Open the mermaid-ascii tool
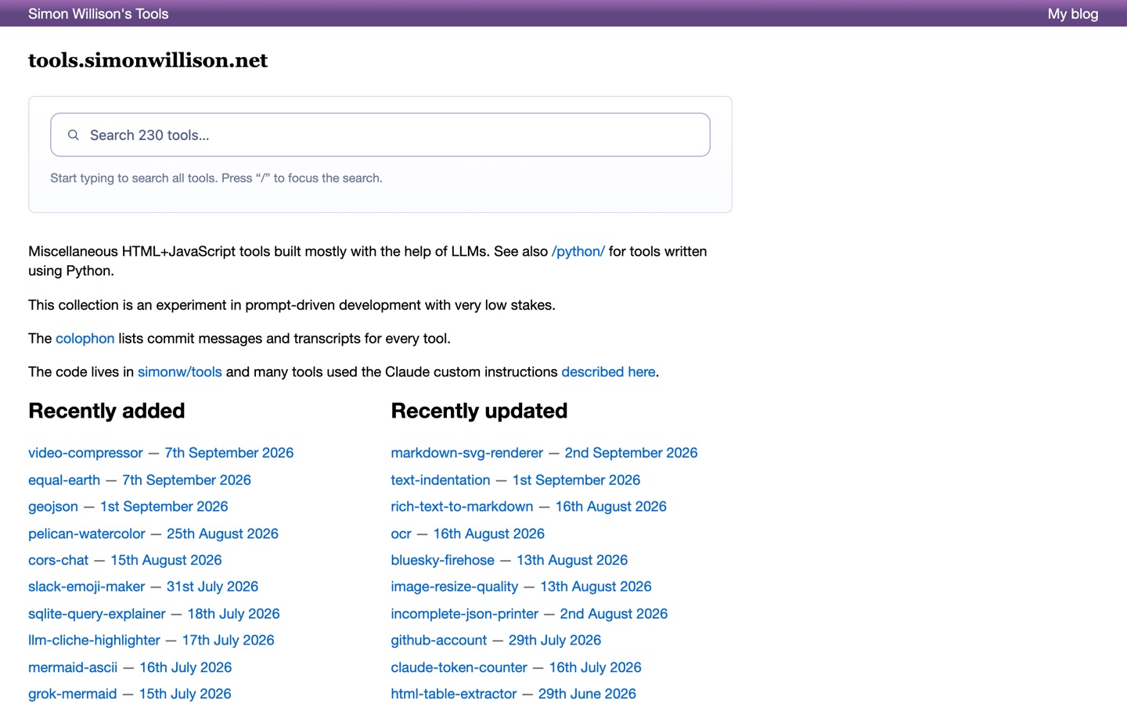The image size is (1127, 704). (73, 668)
